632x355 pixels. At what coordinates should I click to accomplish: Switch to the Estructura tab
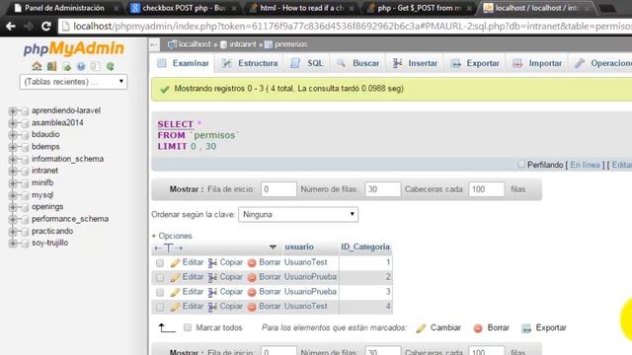250,63
